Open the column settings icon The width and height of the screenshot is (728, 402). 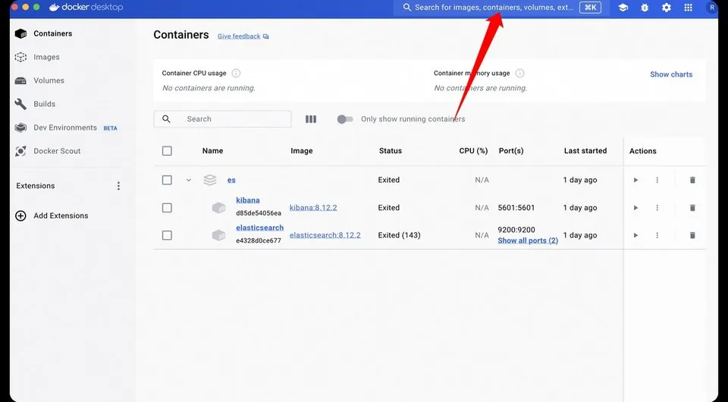point(311,119)
